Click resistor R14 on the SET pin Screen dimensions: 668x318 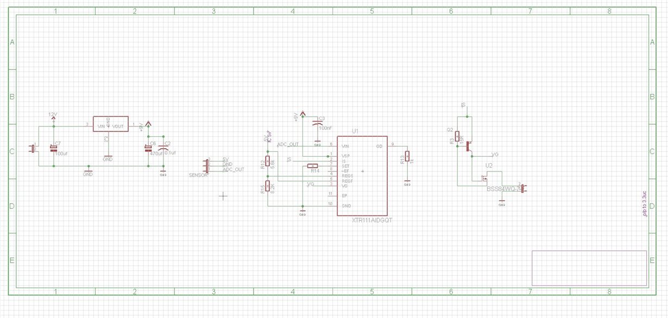(x=312, y=166)
